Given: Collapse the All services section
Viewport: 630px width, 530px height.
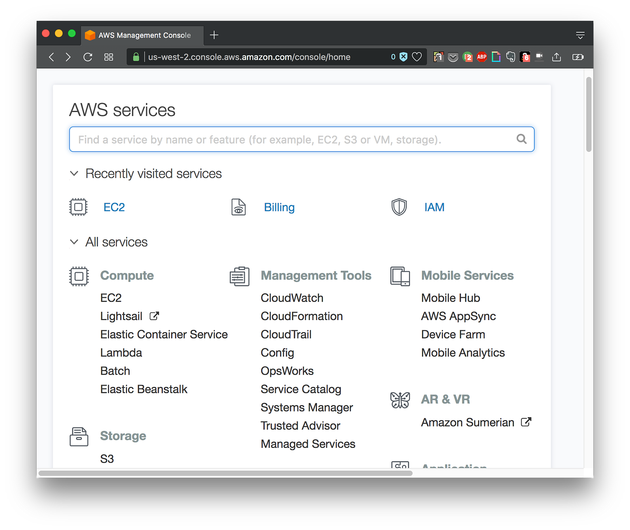Looking at the screenshot, I should pyautogui.click(x=74, y=242).
